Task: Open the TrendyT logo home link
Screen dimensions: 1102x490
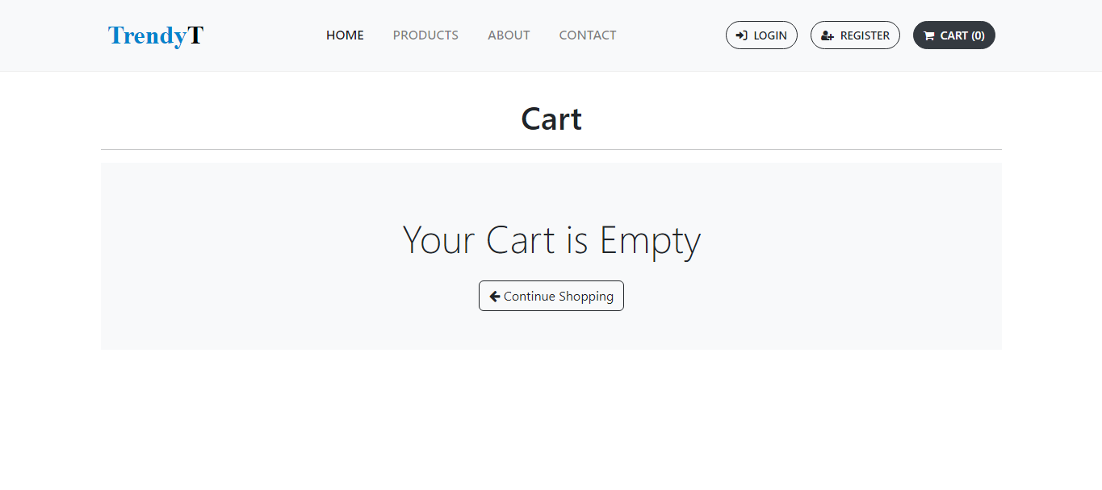Action: coord(156,35)
